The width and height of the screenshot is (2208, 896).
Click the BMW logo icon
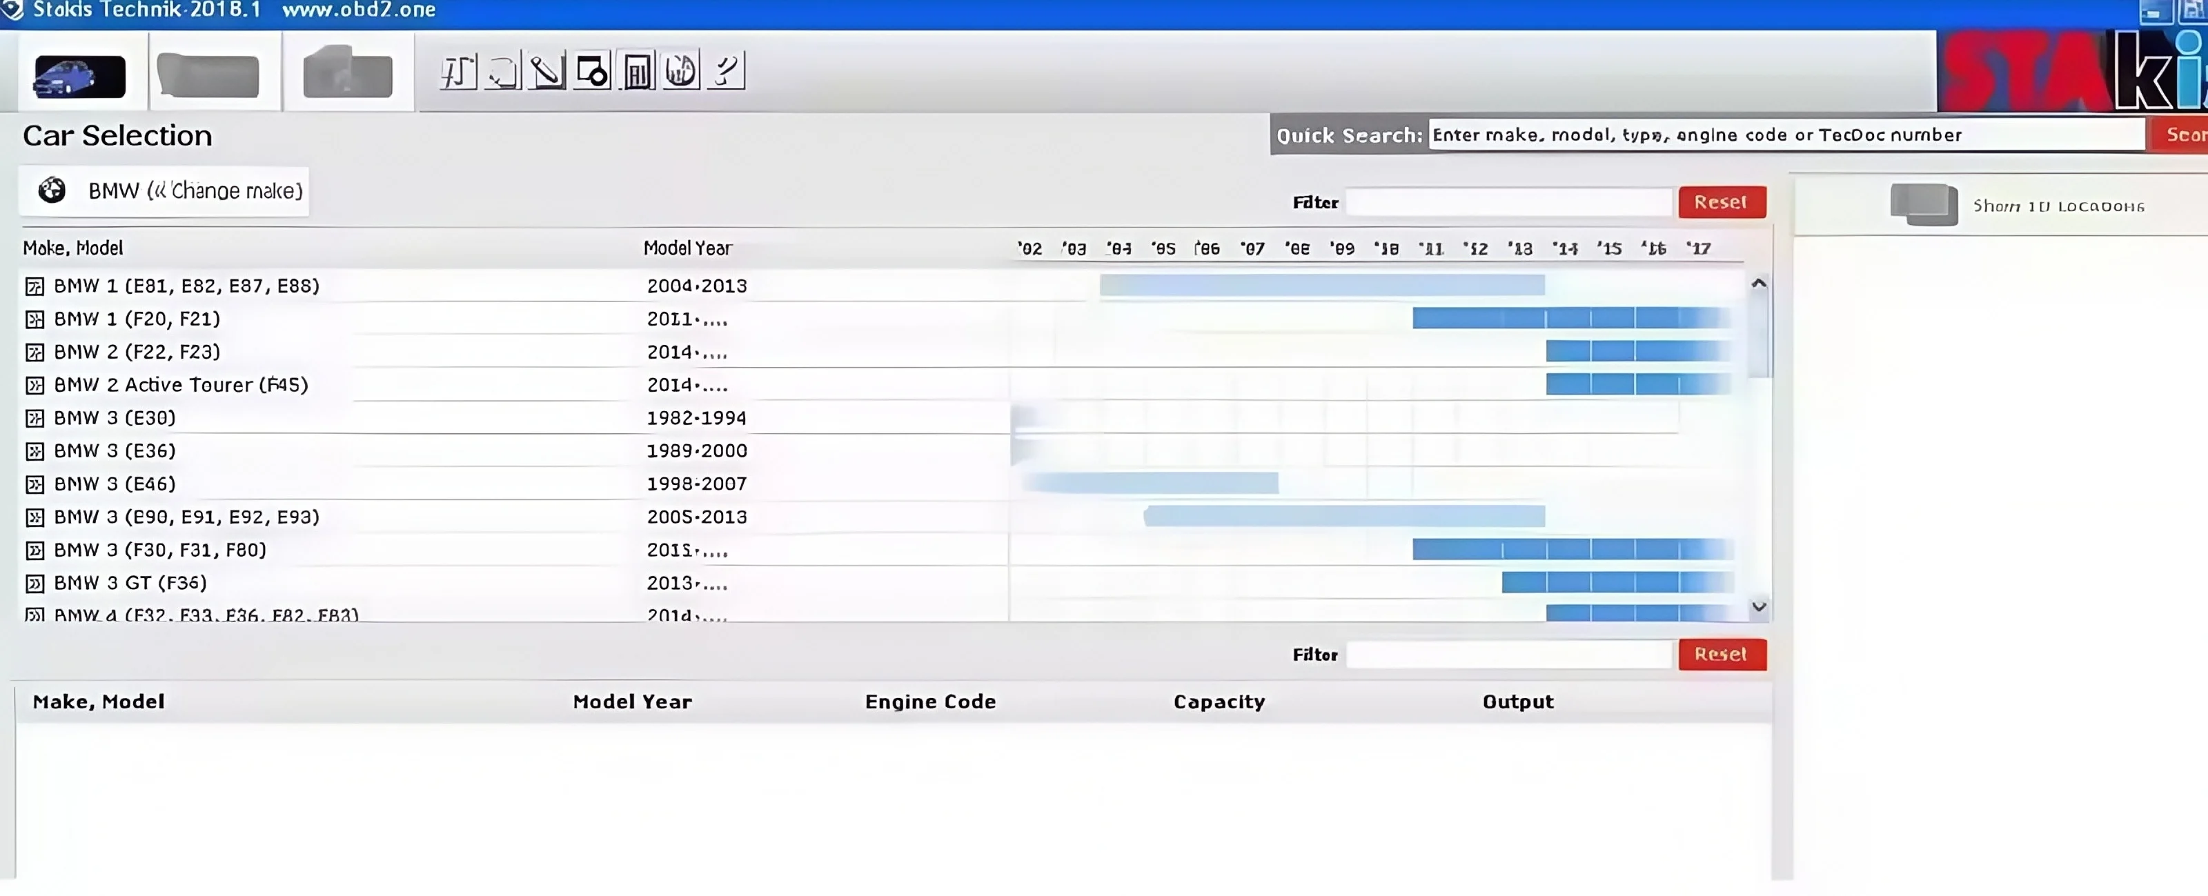tap(52, 190)
